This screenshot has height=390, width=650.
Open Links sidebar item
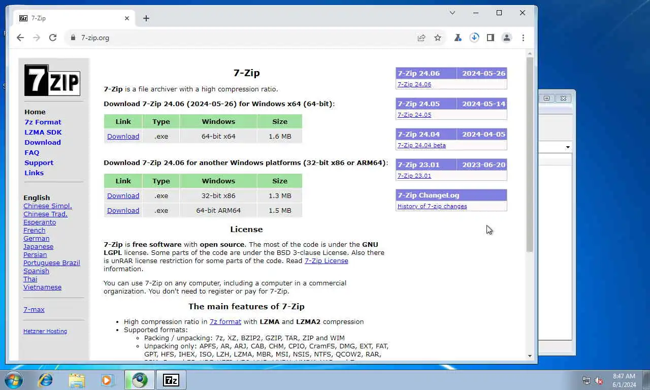(34, 173)
